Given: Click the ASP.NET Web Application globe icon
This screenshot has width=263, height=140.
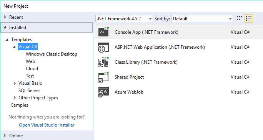Looking at the screenshot, I should tap(103, 47).
